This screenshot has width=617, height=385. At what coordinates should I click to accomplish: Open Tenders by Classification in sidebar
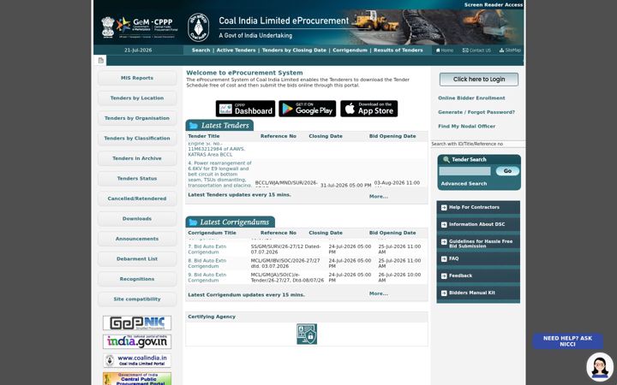pyautogui.click(x=137, y=139)
